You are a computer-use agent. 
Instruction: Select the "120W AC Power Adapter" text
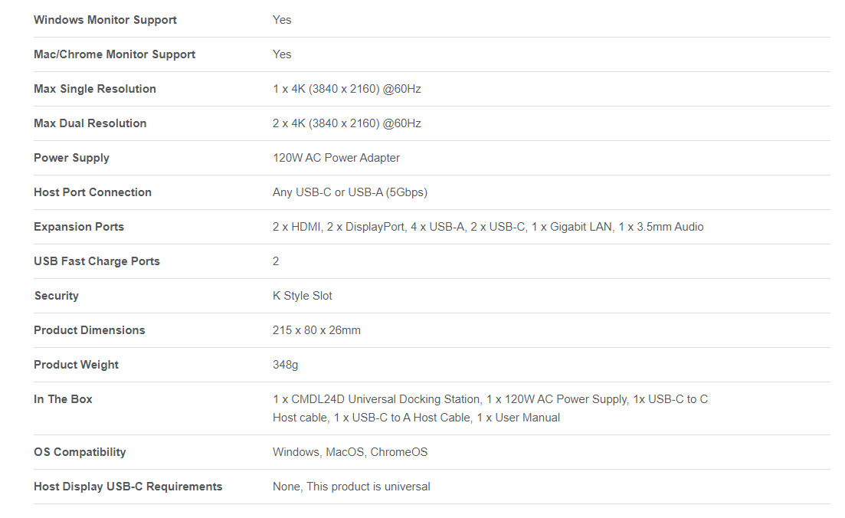336,158
